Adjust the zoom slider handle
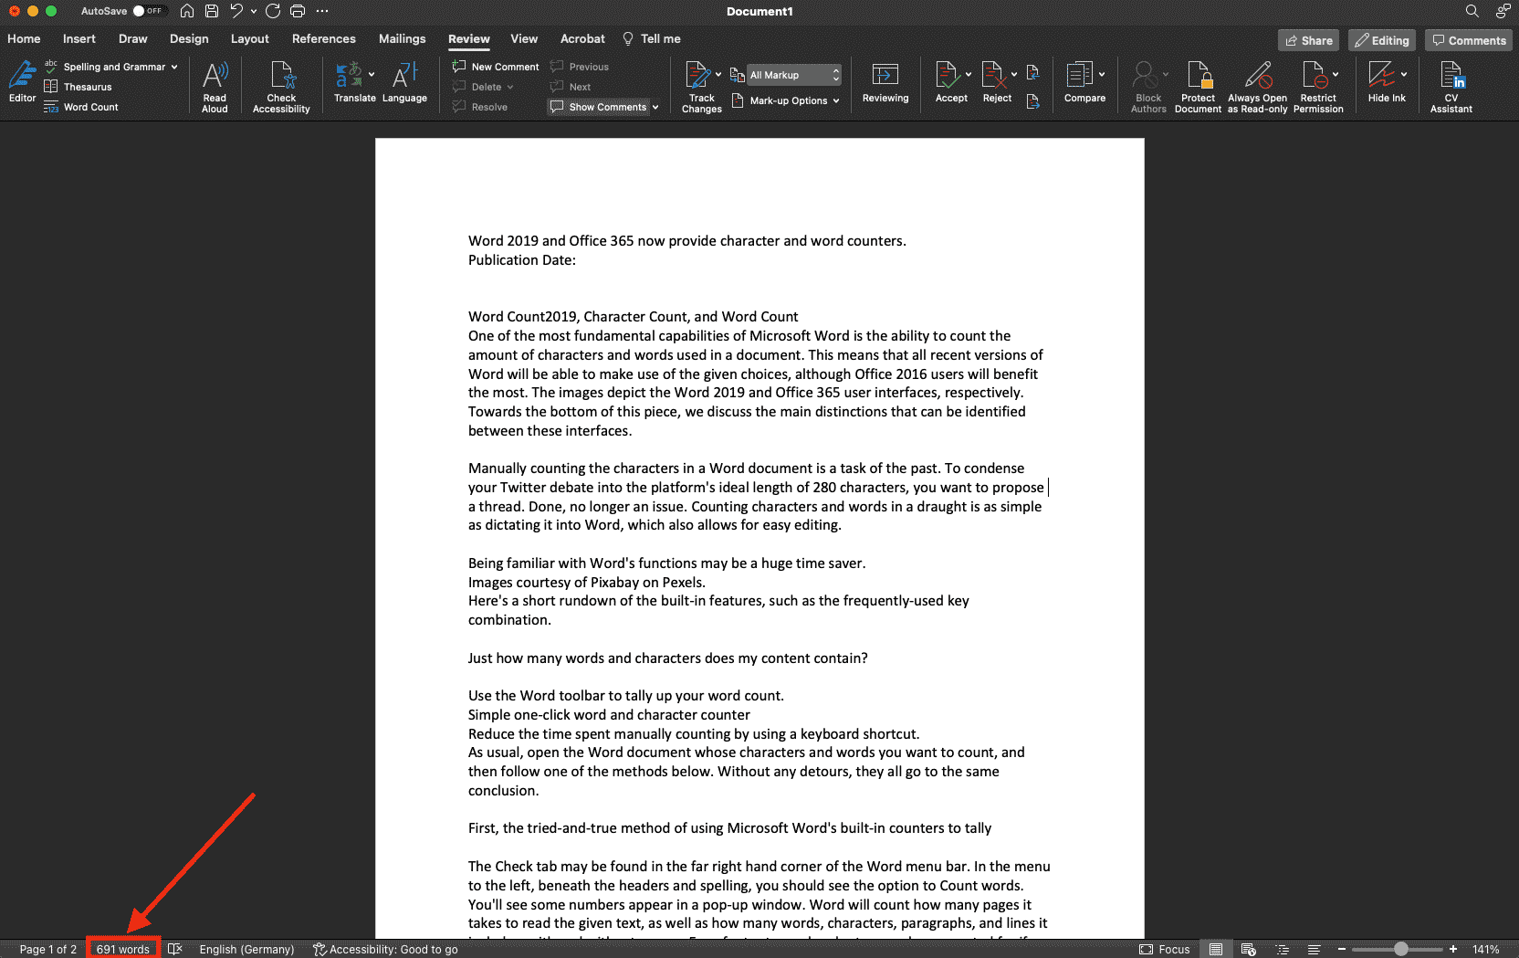The height and width of the screenshot is (958, 1519). (1400, 950)
